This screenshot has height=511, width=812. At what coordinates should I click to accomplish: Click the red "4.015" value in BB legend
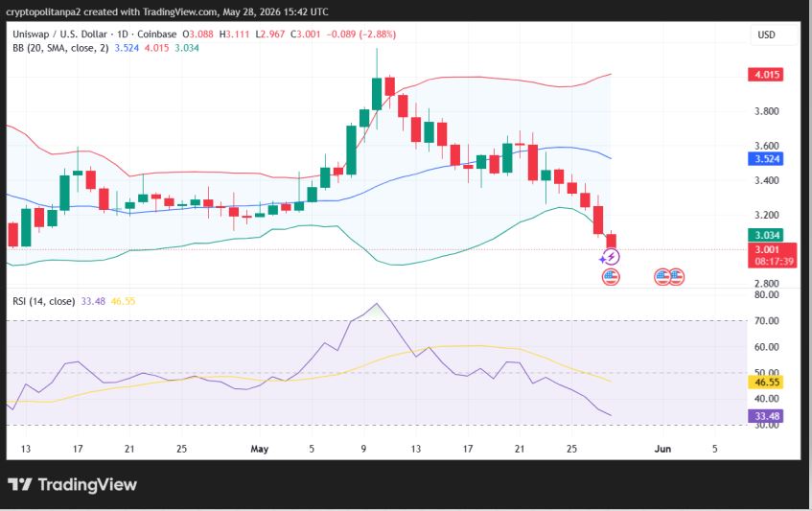tap(156, 48)
